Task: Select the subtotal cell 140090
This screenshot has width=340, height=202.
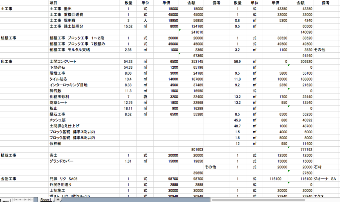Action: pos(300,32)
